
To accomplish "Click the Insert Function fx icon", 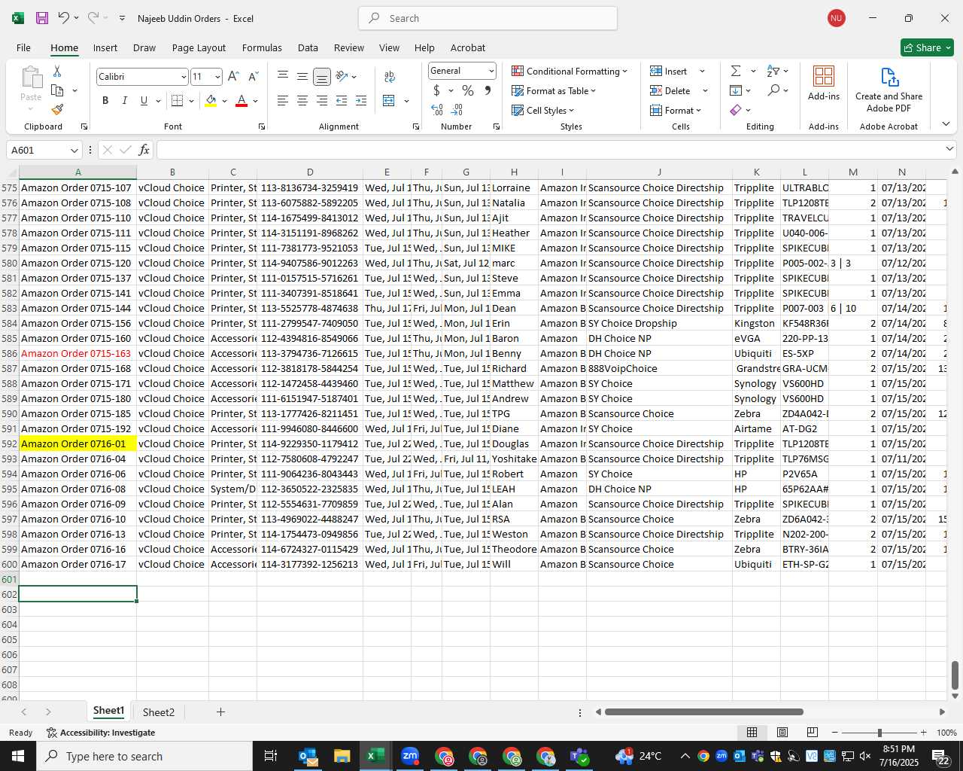I will click(x=144, y=150).
